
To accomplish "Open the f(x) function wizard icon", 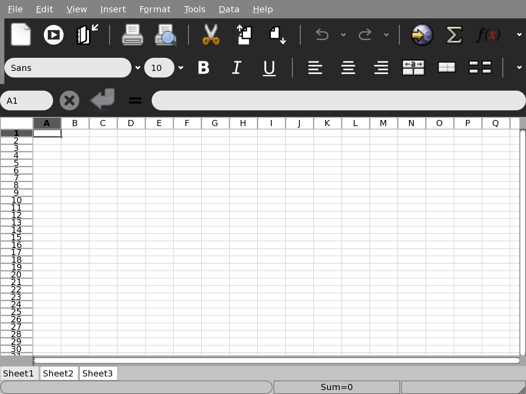I will [487, 35].
